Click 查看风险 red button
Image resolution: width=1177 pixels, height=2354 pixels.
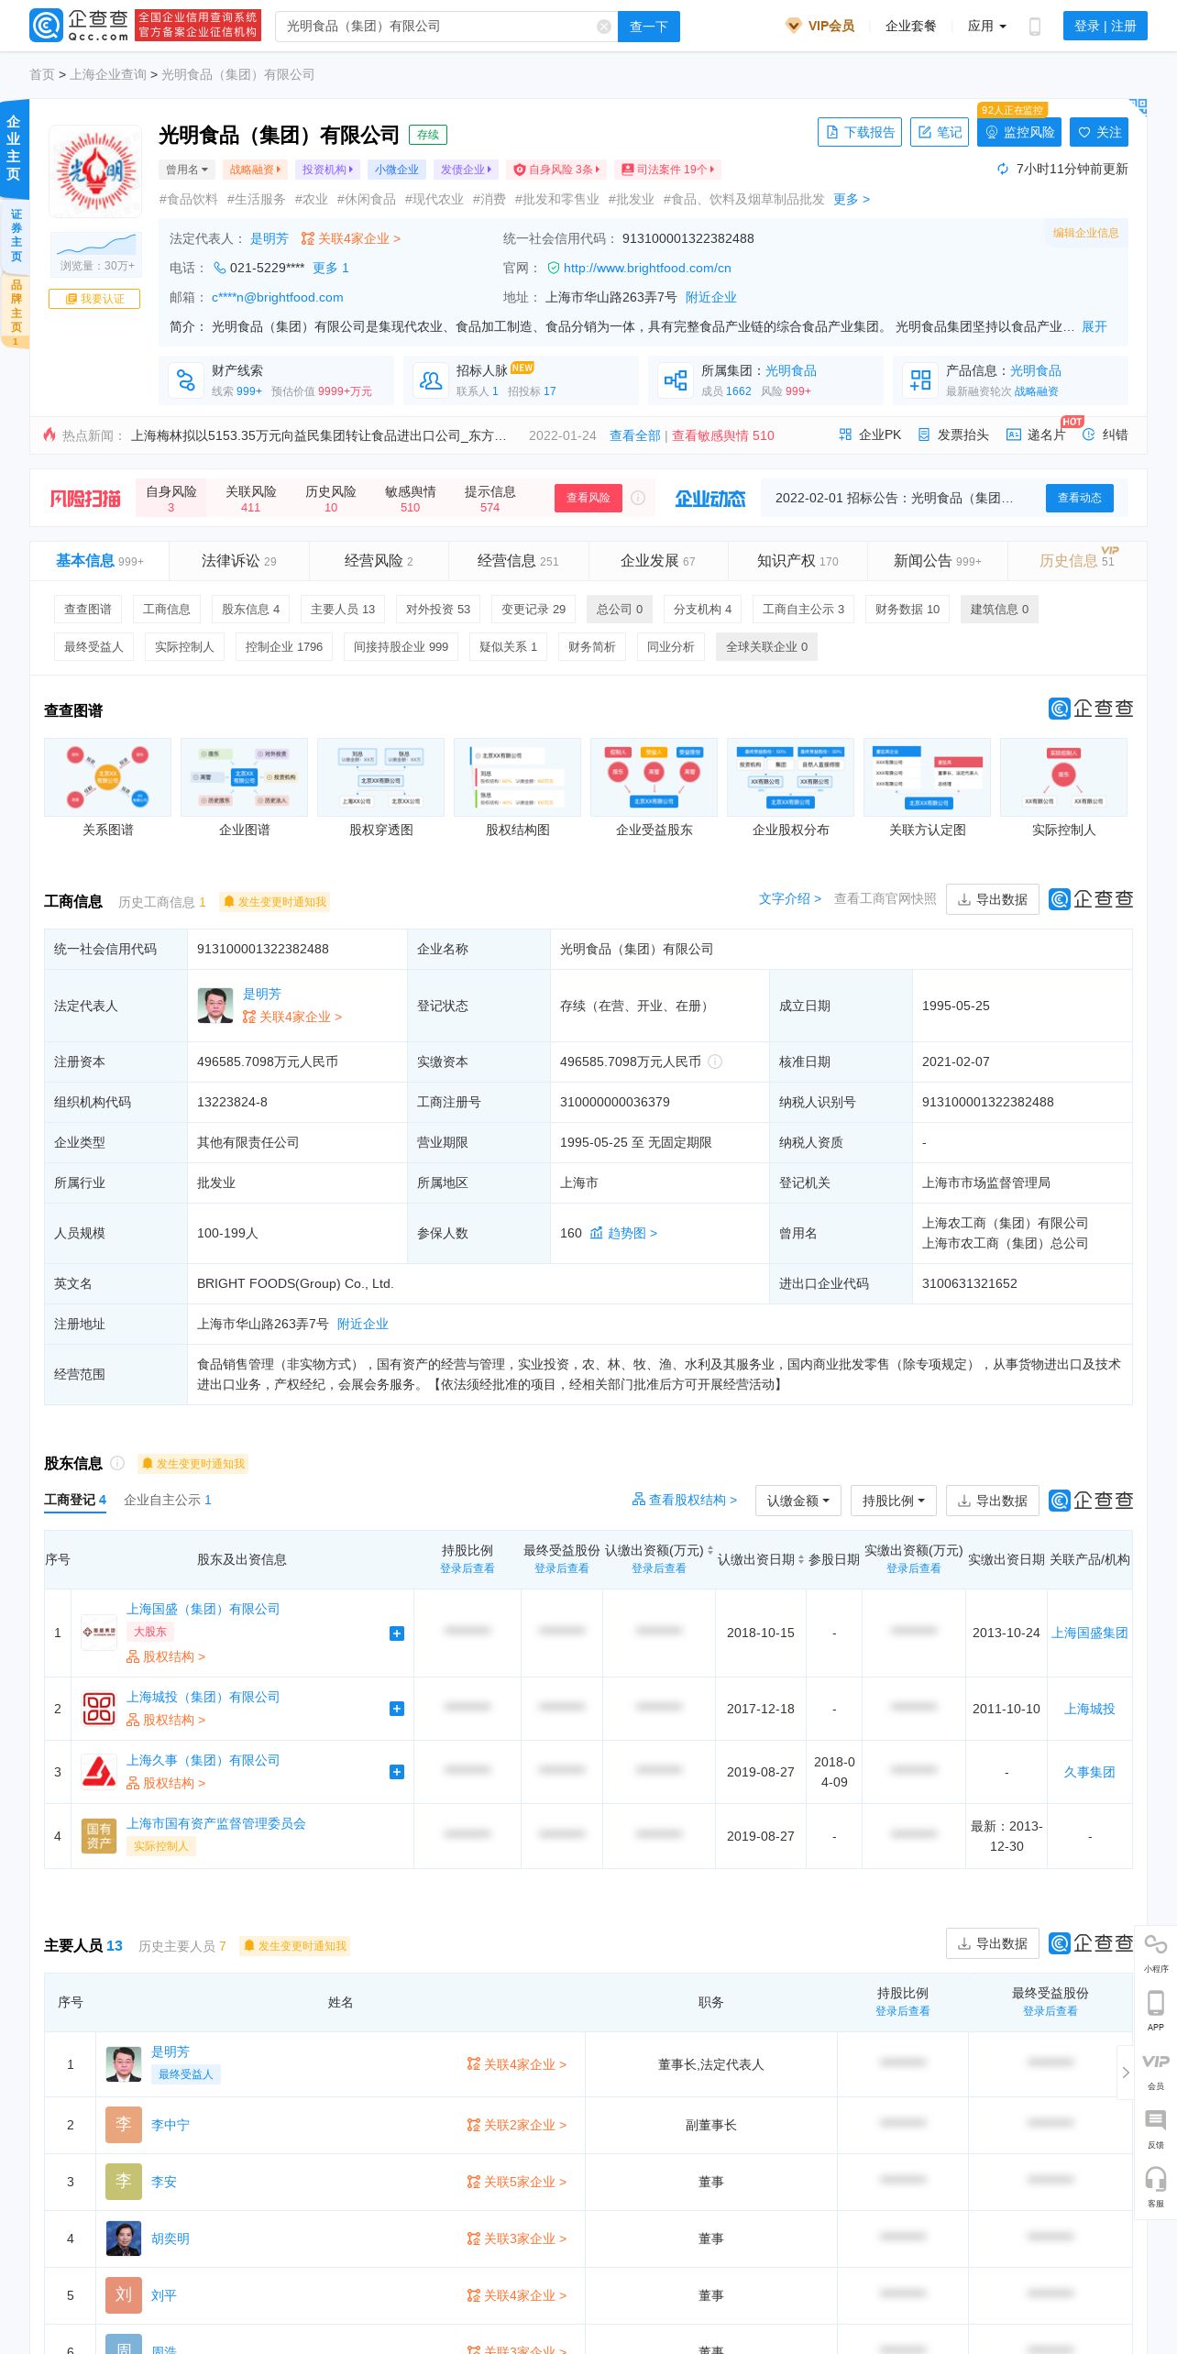[588, 498]
